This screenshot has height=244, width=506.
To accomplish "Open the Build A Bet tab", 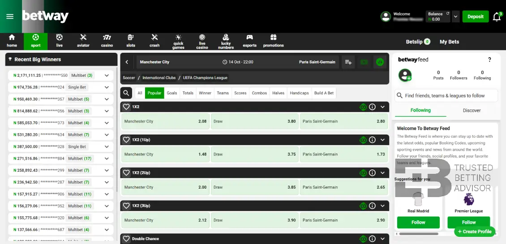I will 324,93.
